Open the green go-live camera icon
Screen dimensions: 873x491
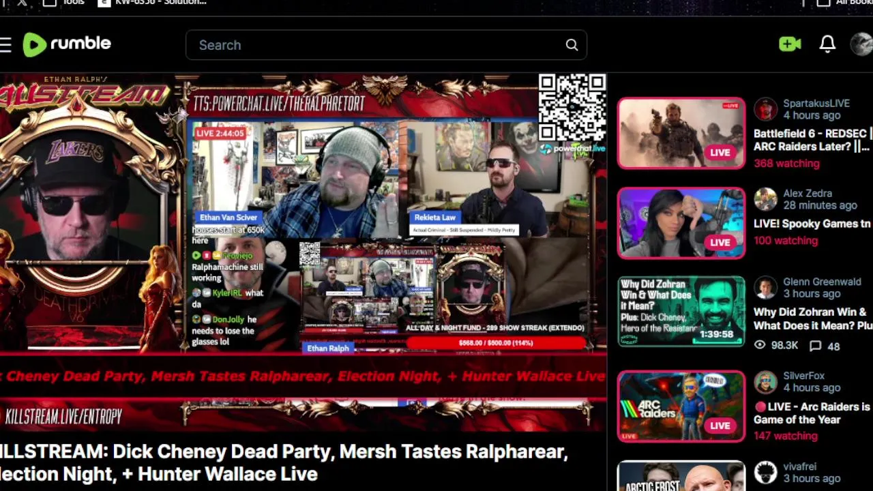tap(790, 44)
